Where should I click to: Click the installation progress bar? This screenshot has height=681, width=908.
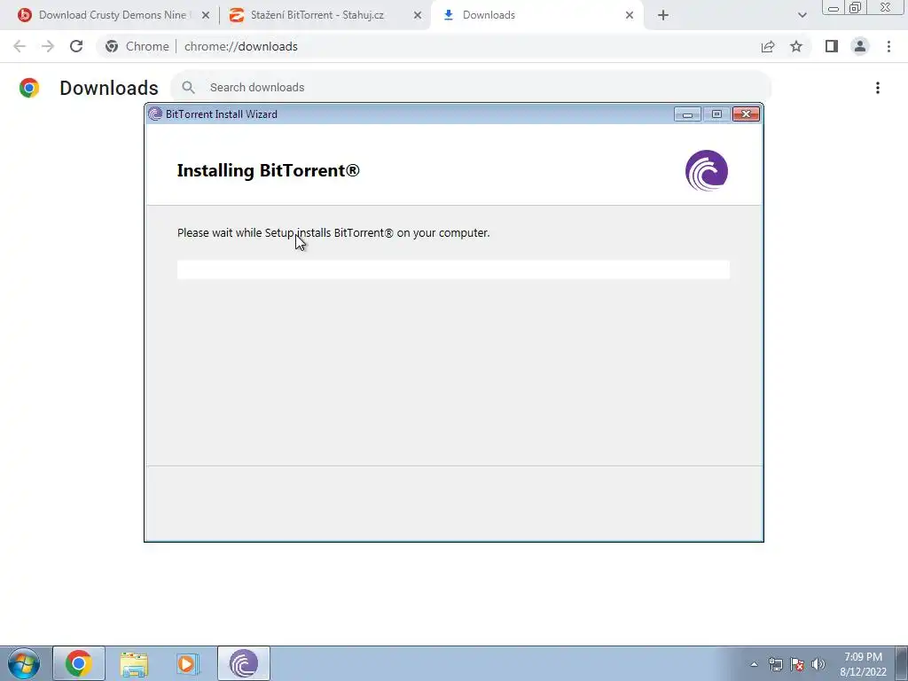453,270
